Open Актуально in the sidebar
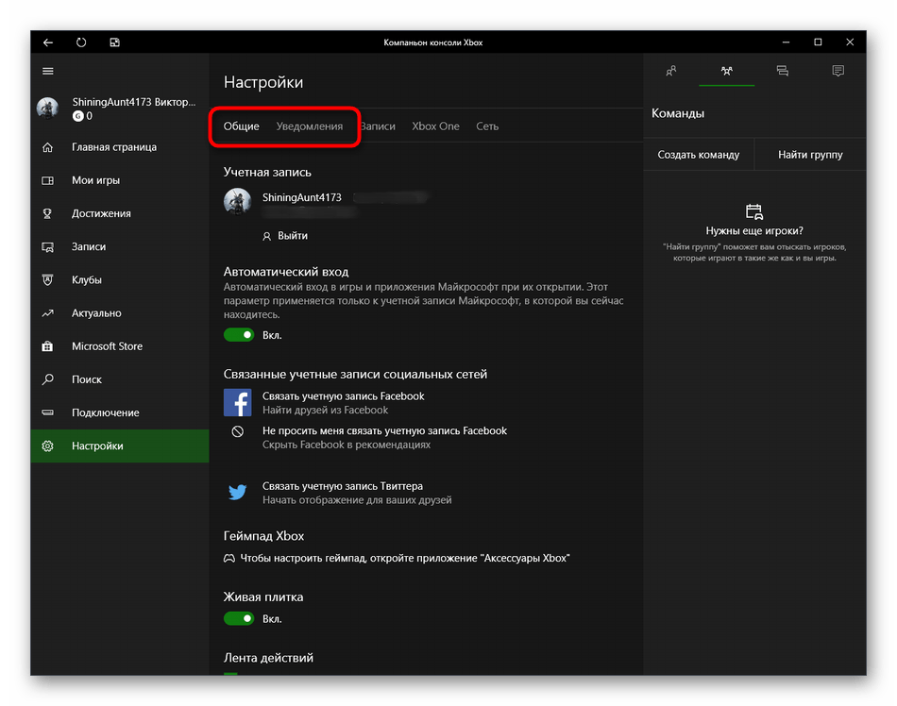This screenshot has height=706, width=897. click(120, 313)
